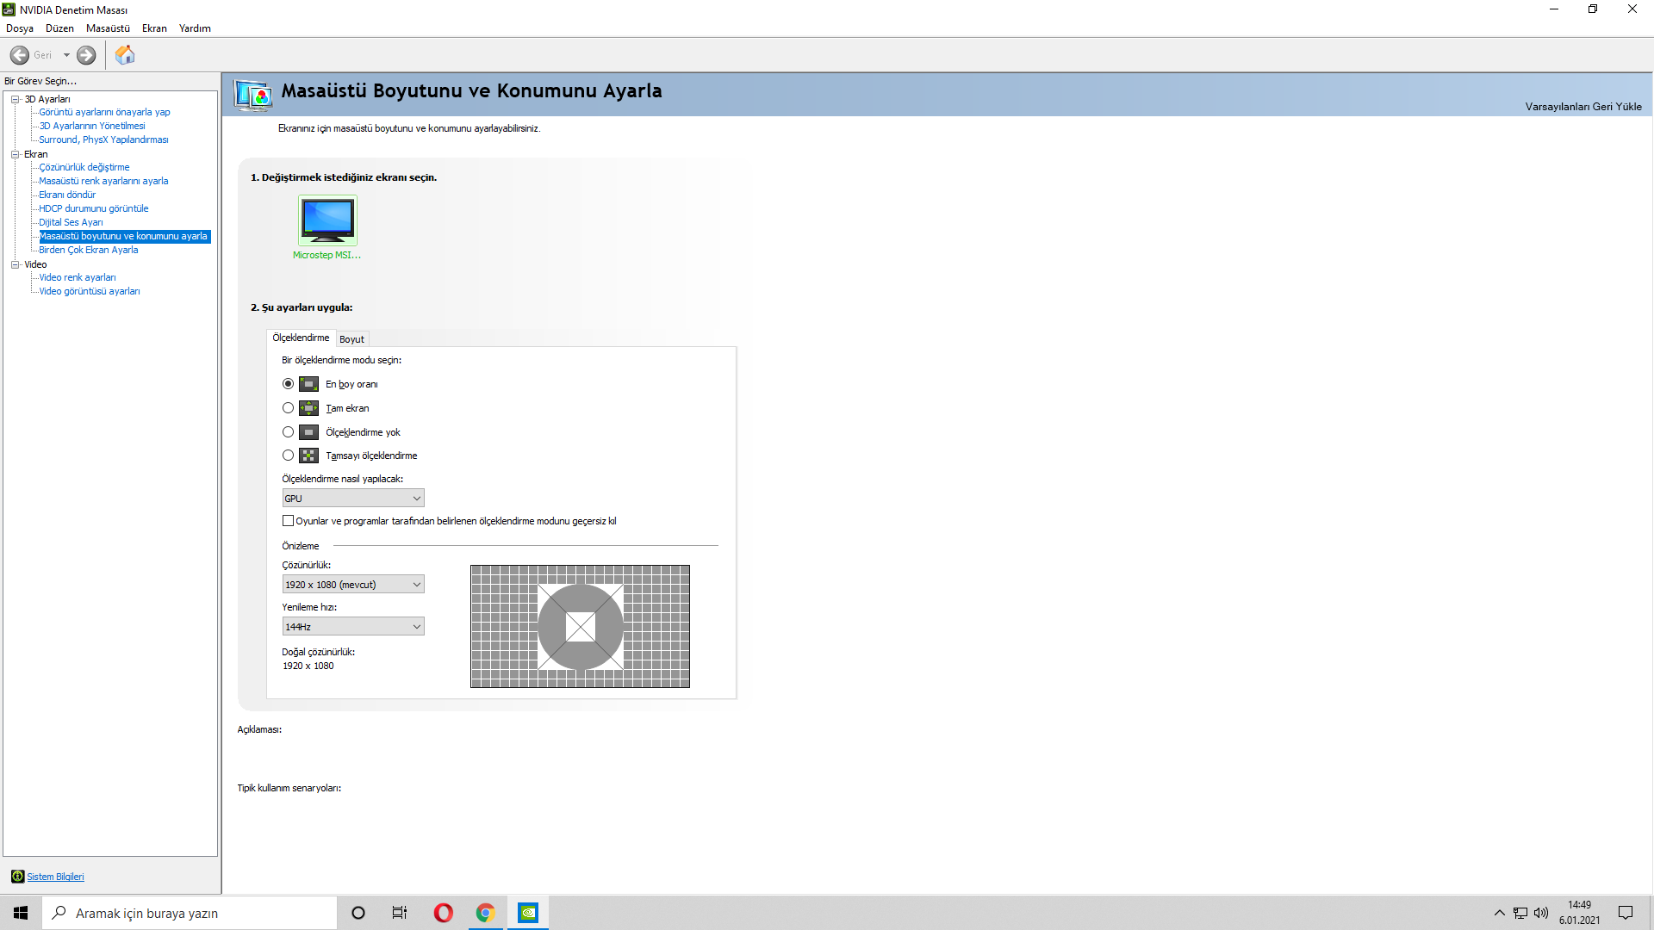Open the 1920 x 1080 resolution dropdown

tap(353, 585)
